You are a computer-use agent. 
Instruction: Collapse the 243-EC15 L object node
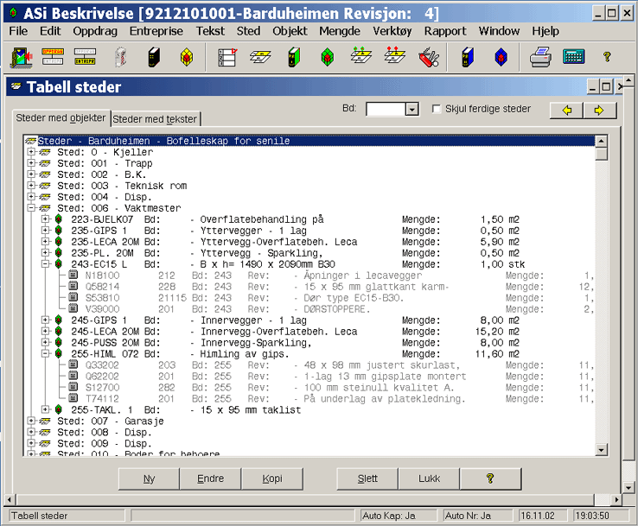coord(46,264)
